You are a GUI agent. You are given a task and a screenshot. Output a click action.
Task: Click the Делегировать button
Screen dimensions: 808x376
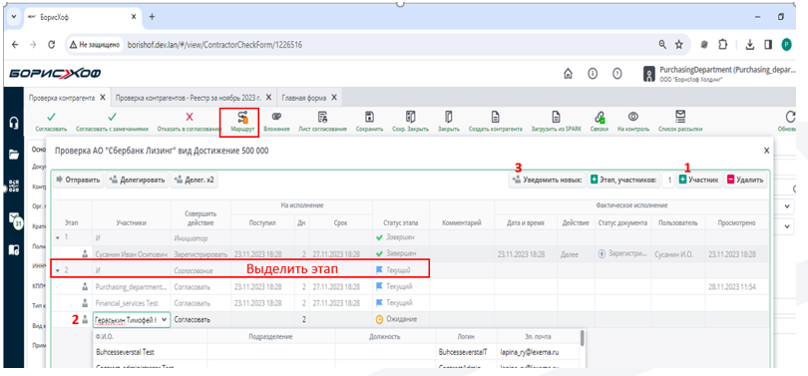(137, 180)
